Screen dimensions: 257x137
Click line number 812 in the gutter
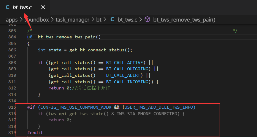(x=12, y=88)
